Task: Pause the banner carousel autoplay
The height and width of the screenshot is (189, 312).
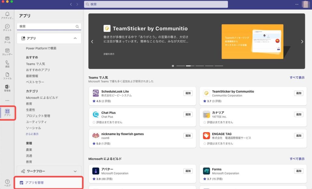Action: pyautogui.click(x=173, y=66)
